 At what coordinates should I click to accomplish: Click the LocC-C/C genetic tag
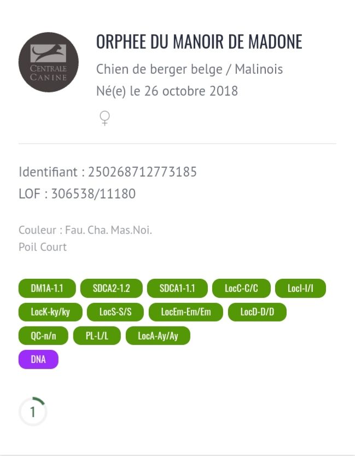coord(241,288)
